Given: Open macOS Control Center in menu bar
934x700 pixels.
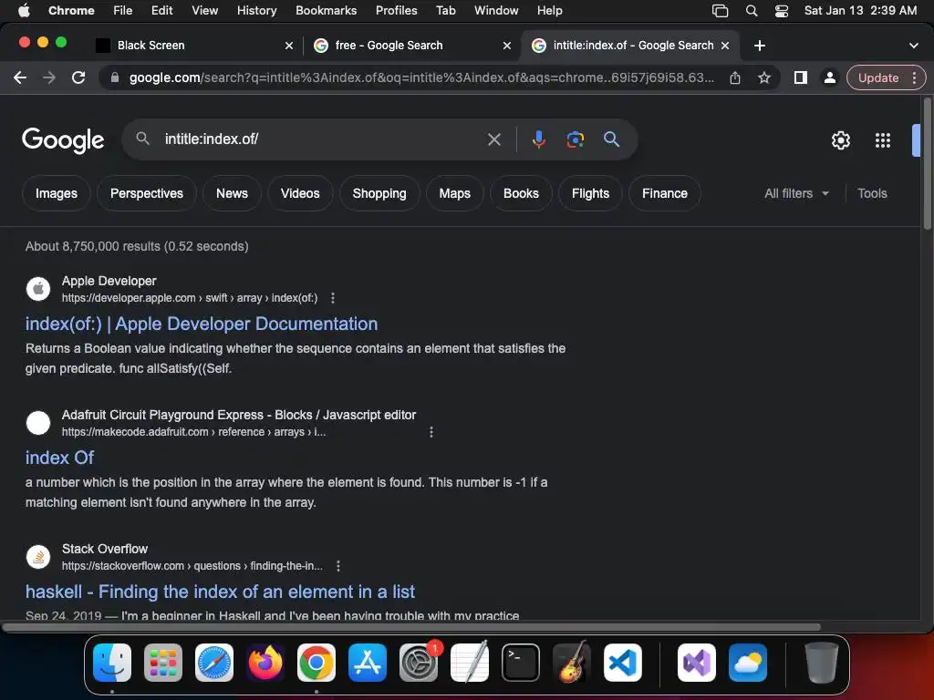Looking at the screenshot, I should tap(782, 11).
